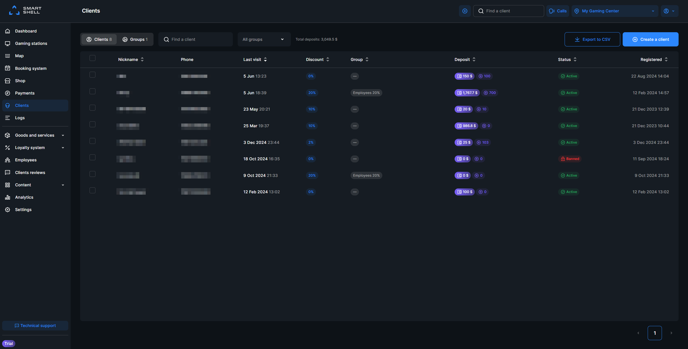The width and height of the screenshot is (688, 349).
Task: Sort by Discount column arrows
Action: point(328,60)
